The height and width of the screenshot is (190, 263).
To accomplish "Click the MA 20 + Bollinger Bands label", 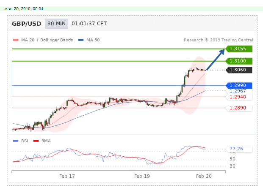I will pos(47,40).
